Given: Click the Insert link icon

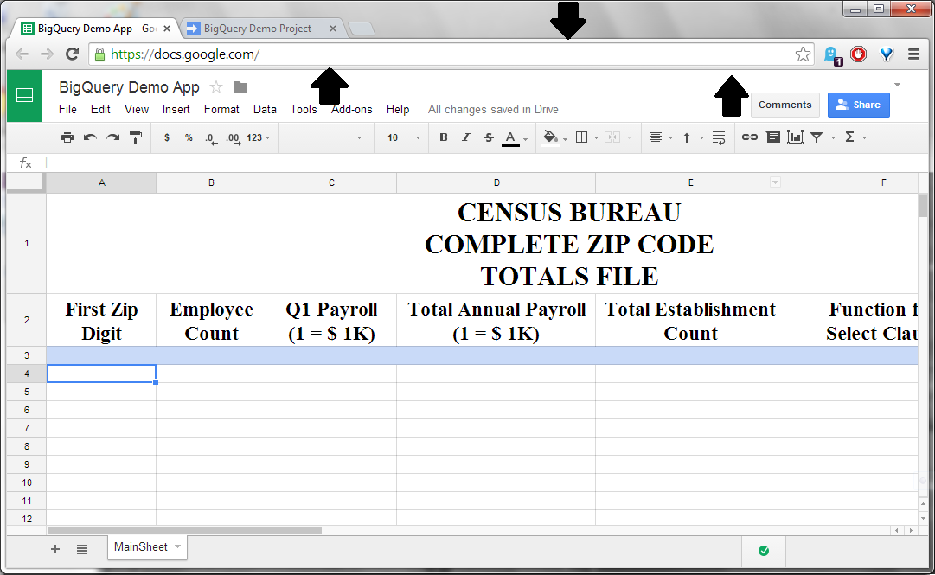Looking at the screenshot, I should point(749,137).
